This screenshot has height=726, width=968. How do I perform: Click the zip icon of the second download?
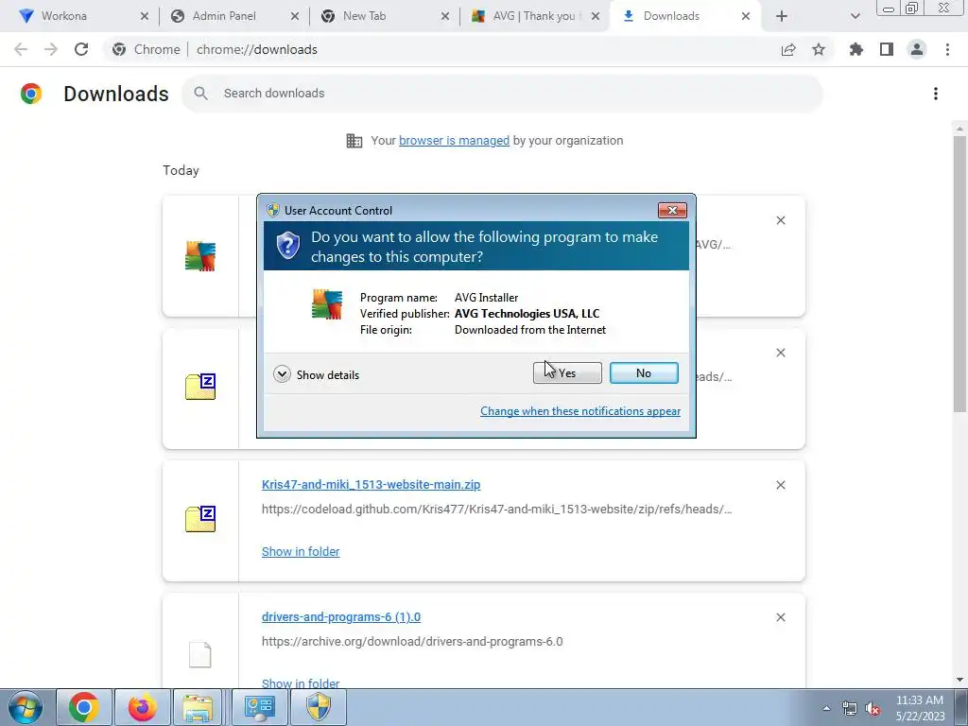click(x=200, y=387)
